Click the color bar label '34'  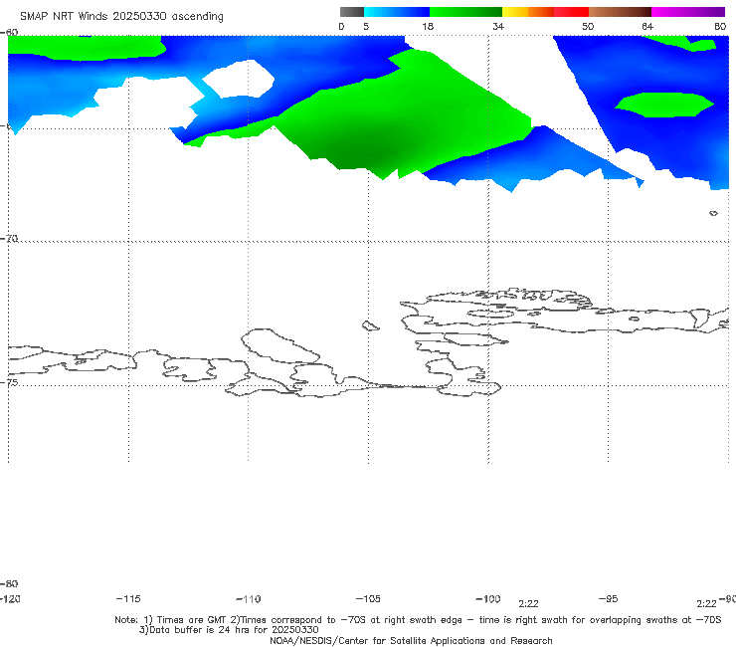coord(498,26)
